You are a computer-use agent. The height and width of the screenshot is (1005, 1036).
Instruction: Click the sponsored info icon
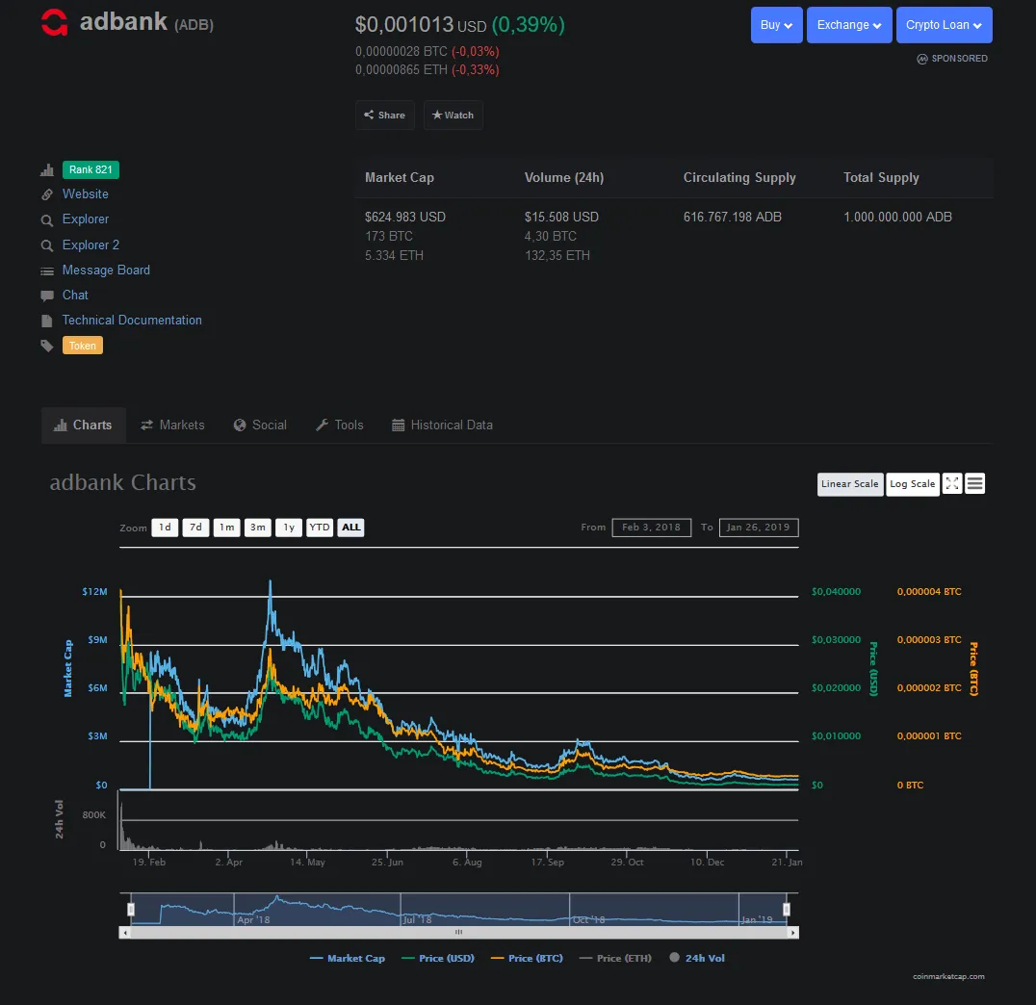coord(922,59)
